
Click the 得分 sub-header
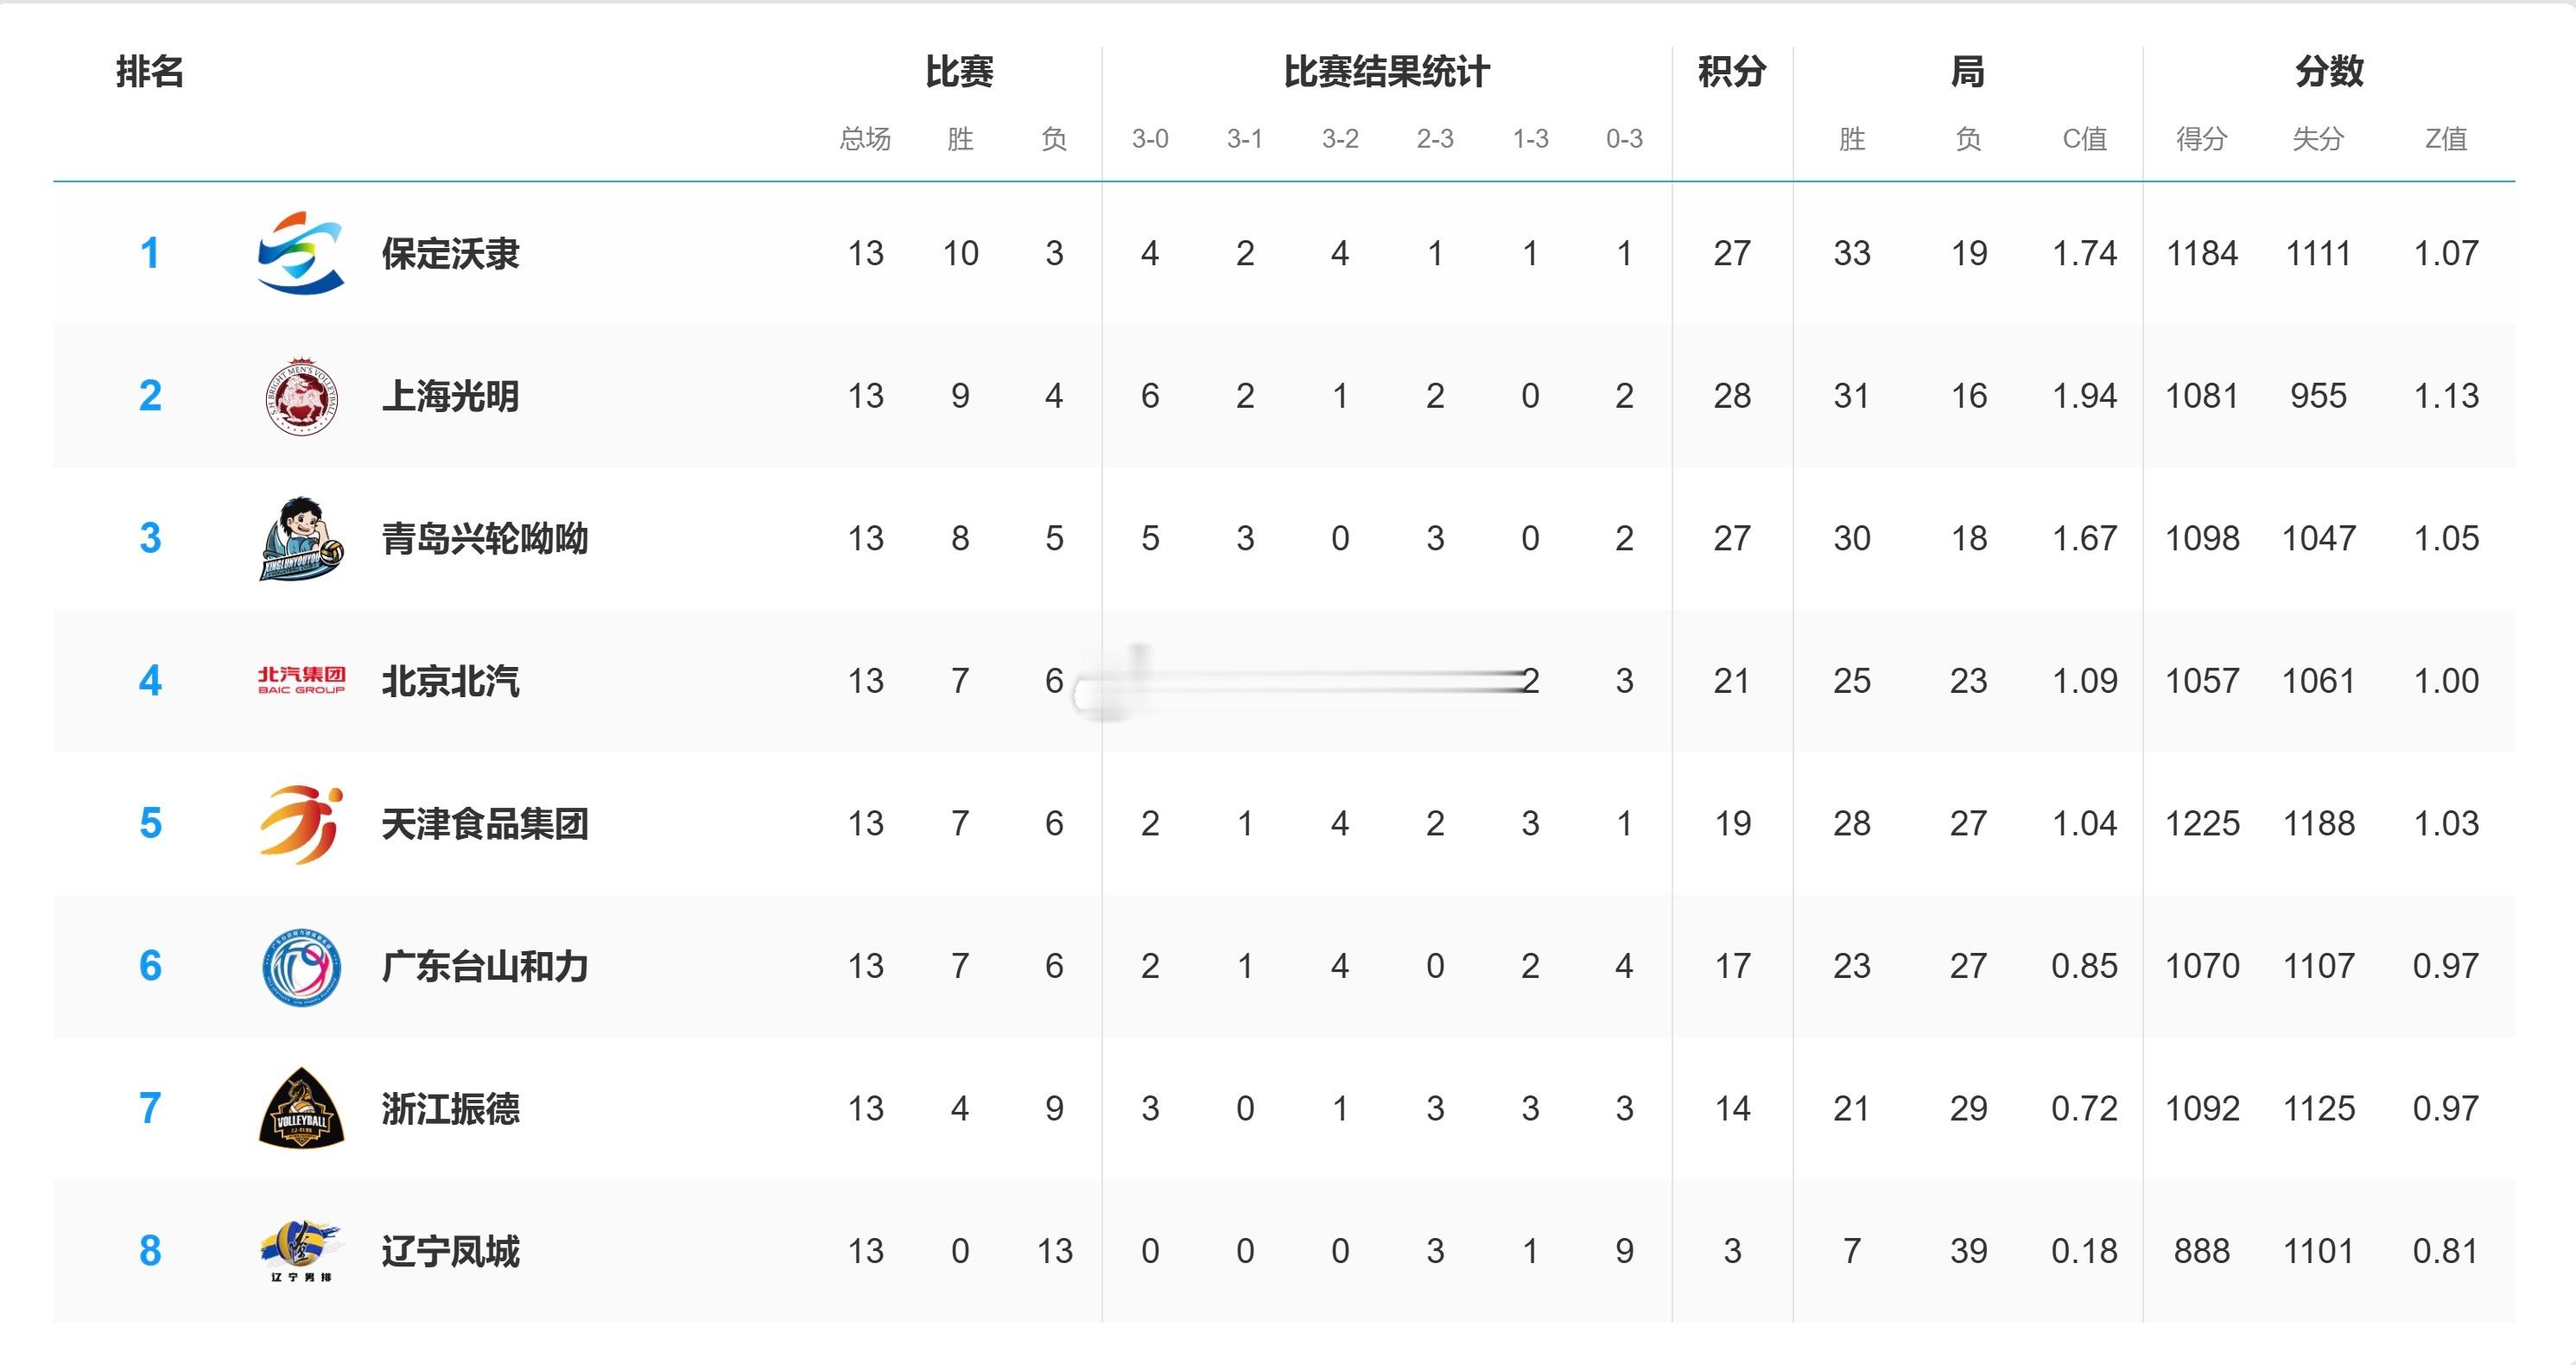click(x=2202, y=139)
